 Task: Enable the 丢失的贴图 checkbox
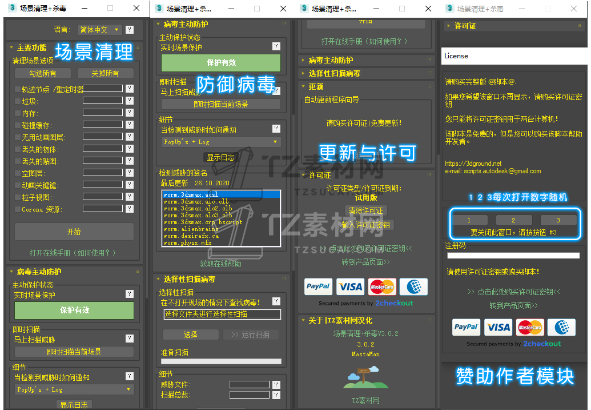pos(17,161)
